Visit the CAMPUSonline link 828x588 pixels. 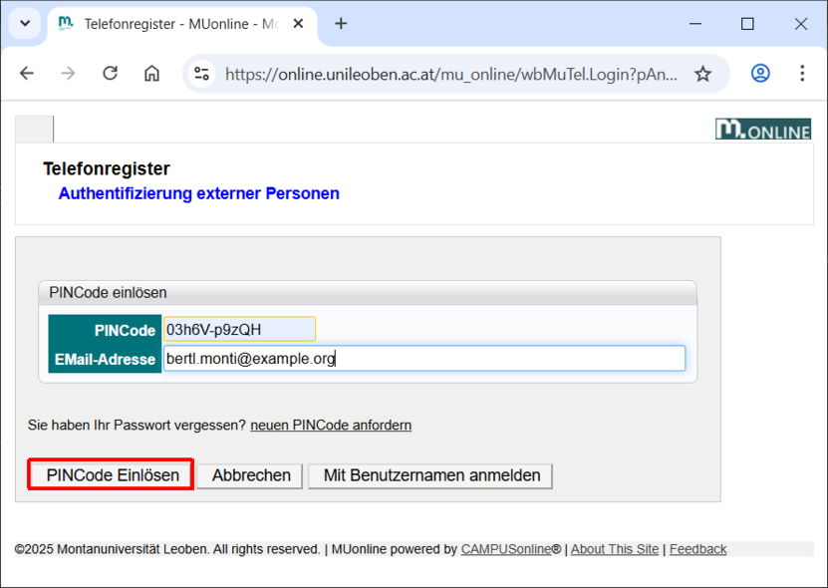point(508,548)
